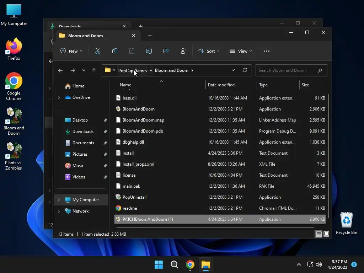Click the horizontal scrollbar in file list
The image size is (364, 273).
(x=215, y=227)
